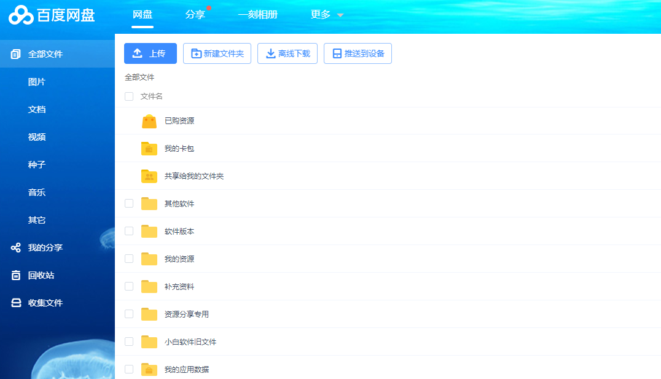This screenshot has width=661, height=379.
Task: Click the upload arrow icon
Action: coord(138,53)
